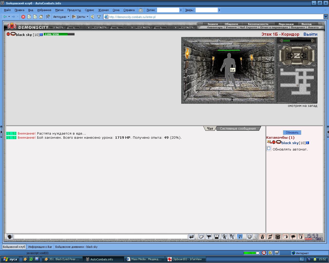
Task: Click the home icon in the browser toolbar
Action: tap(41, 17)
